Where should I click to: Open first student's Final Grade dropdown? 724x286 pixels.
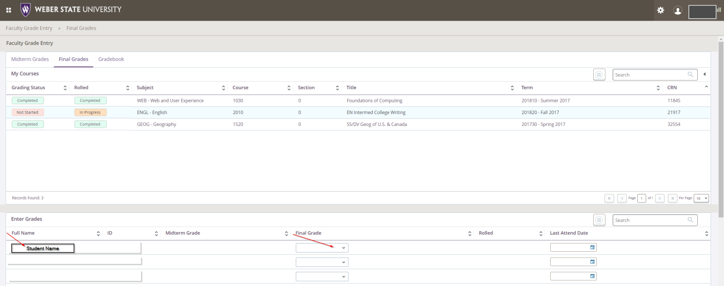pyautogui.click(x=322, y=248)
